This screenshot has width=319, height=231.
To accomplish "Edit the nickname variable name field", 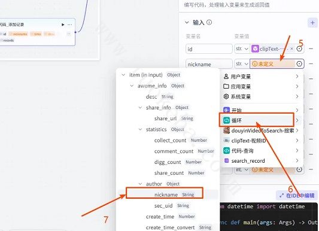I will 209,64.
